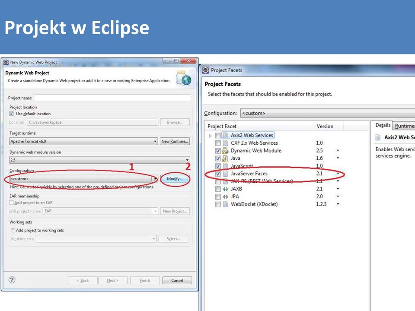Click the Java facet icon
Viewport: 415px width, 311px height.
pos(225,159)
